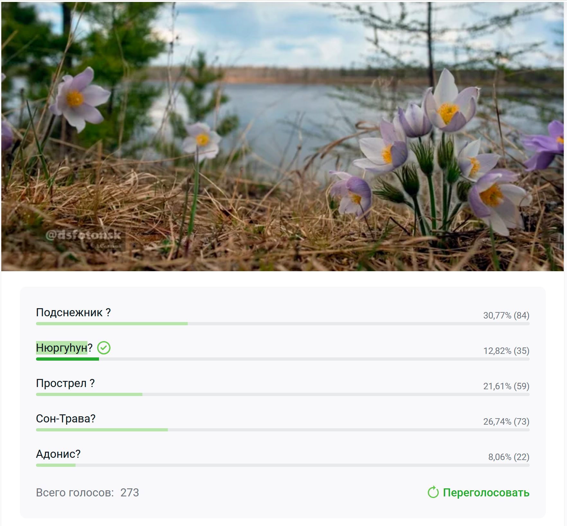Image resolution: width=567 pixels, height=526 pixels.
Task: Click the Адонис result progress bar
Action: click(x=283, y=465)
